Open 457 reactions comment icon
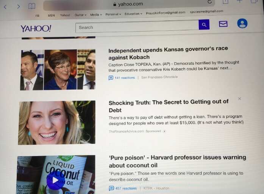 (111, 188)
